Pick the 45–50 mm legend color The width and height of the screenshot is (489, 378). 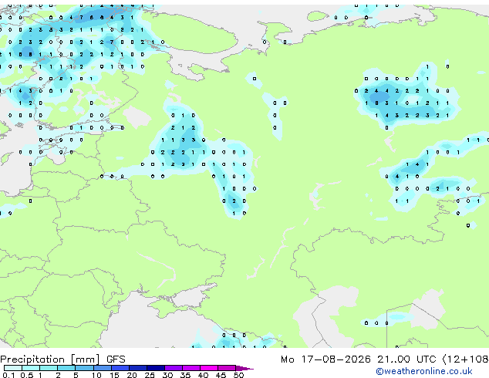pos(227,368)
